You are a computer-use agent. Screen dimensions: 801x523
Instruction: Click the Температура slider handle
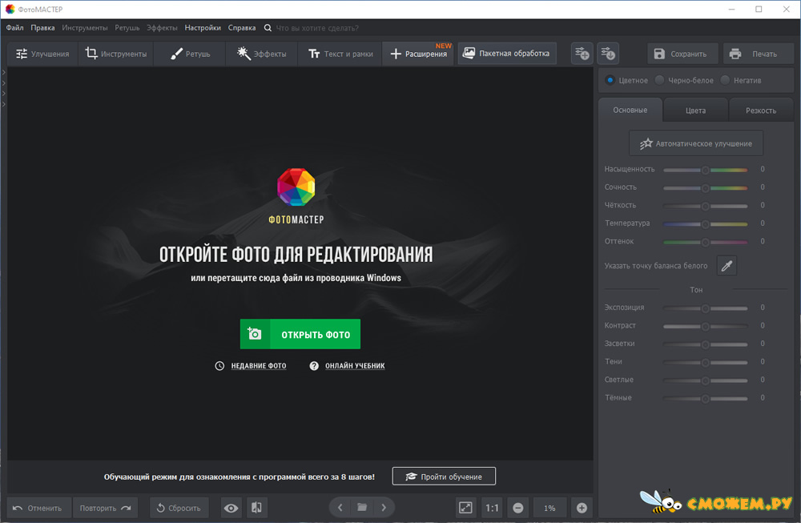pyautogui.click(x=706, y=223)
